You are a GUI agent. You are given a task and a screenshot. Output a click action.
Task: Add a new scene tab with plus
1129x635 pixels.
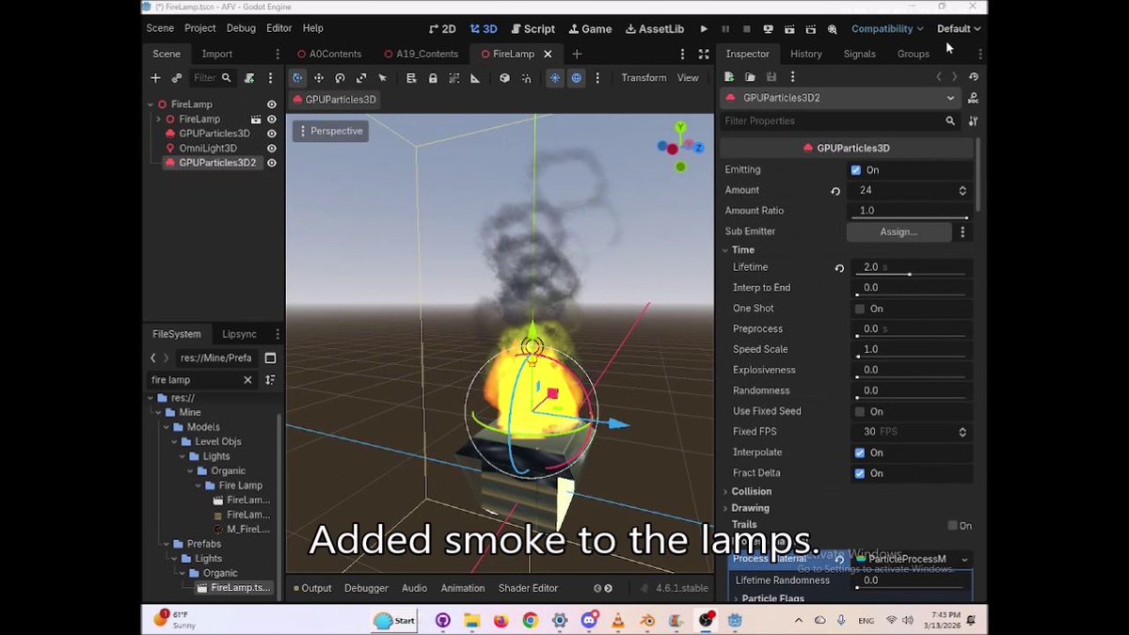577,55
